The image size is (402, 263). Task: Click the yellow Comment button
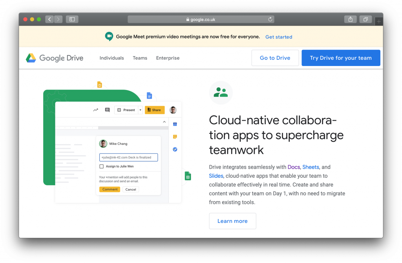coord(110,189)
